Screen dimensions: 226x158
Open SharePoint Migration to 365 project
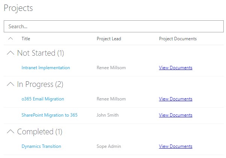click(50, 115)
